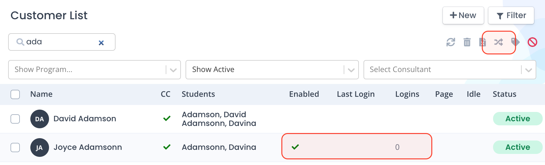Viewport: 545px width, 165px height.
Task: Click the refresh list icon
Action: click(x=450, y=42)
